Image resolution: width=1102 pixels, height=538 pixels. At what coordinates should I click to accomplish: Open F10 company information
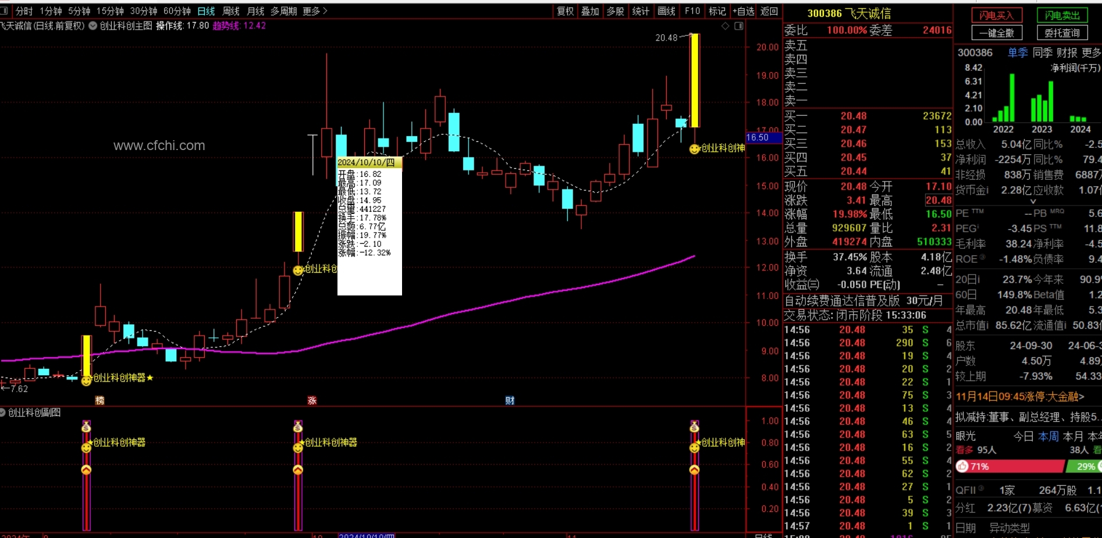[x=692, y=11]
